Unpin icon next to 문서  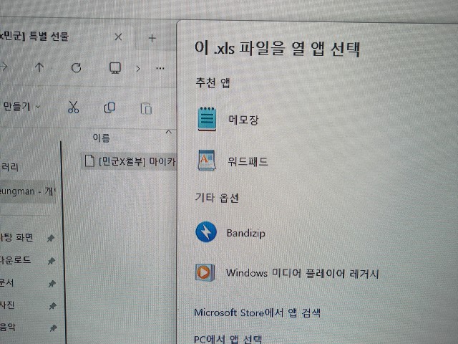point(52,284)
